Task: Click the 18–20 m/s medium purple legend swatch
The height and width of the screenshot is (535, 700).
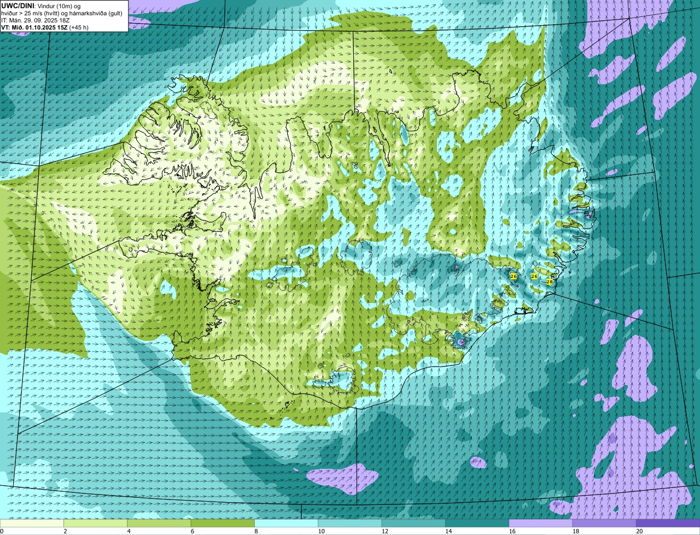Action: coord(604,523)
